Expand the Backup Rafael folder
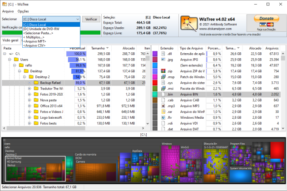Viewport: 287px width, 191px height. tap(29, 83)
